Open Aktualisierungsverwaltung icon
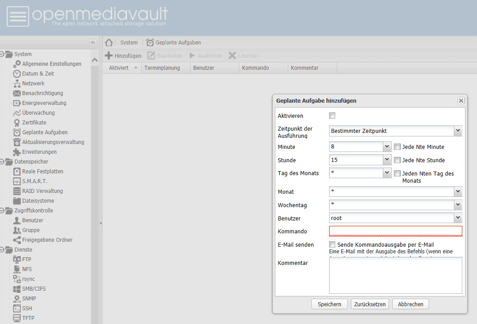 click(x=17, y=142)
